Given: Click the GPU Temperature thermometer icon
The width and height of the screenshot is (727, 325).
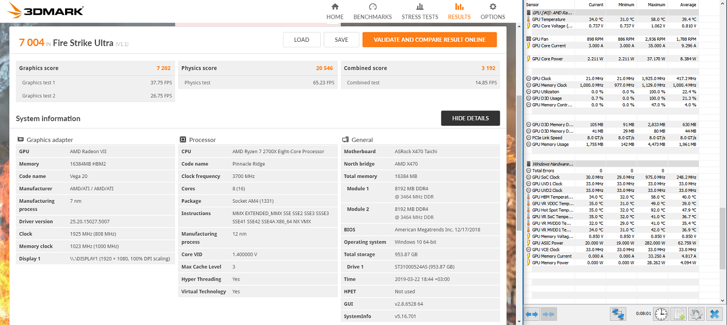Looking at the screenshot, I should click(528, 19).
